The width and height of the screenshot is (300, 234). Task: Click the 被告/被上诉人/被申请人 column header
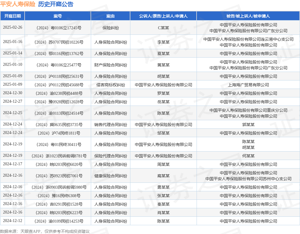248,16
